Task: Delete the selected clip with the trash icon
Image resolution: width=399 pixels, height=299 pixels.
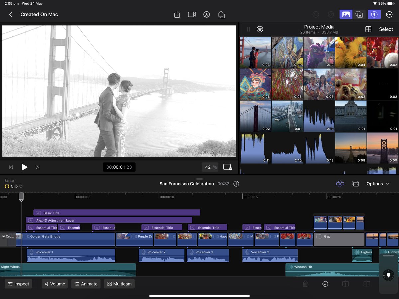Action: coord(305,284)
